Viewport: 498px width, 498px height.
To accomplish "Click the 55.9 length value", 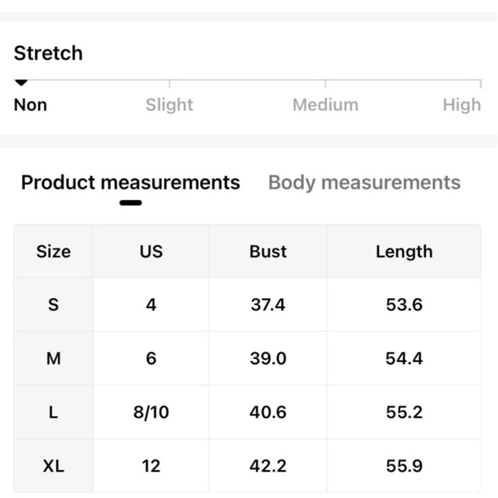I will (404, 466).
